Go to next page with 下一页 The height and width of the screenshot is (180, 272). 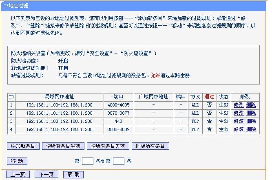(46, 174)
